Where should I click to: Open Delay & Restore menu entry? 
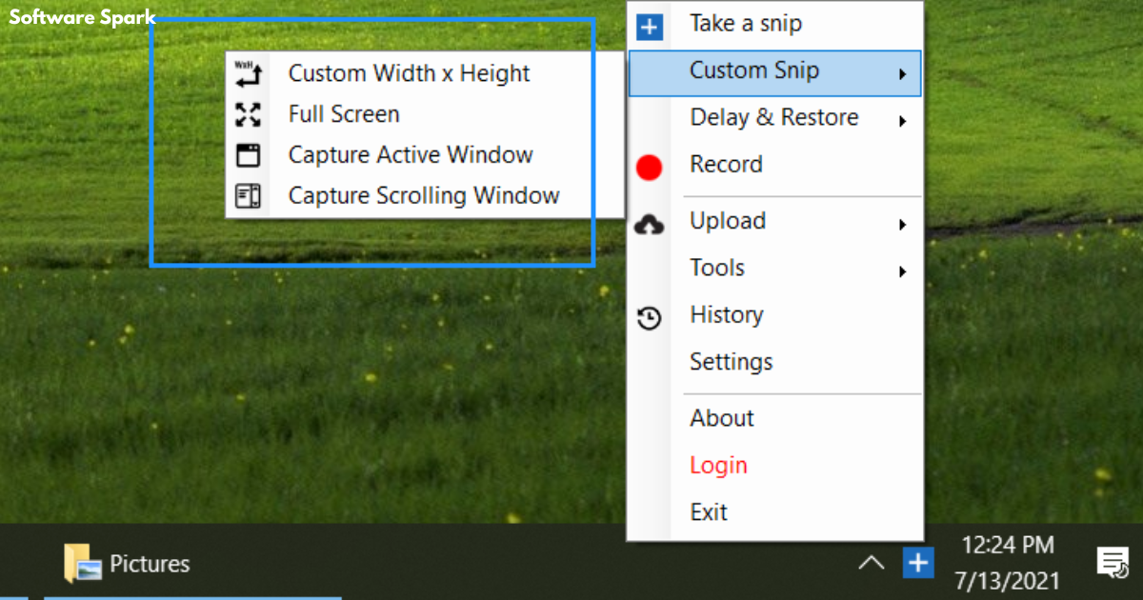(x=775, y=120)
